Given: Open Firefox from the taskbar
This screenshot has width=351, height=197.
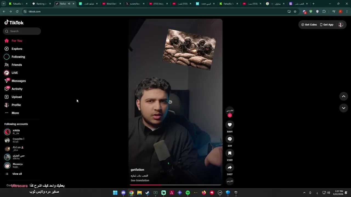Looking at the screenshot, I should tap(204, 193).
